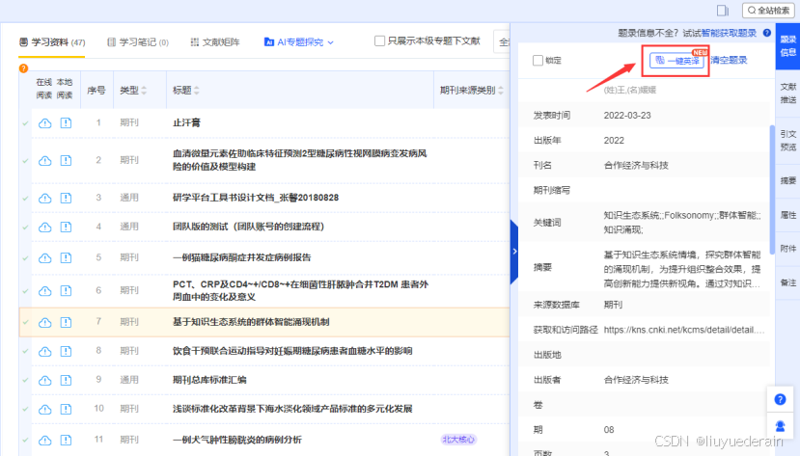Expand AI专题探究 dropdown

(299, 41)
